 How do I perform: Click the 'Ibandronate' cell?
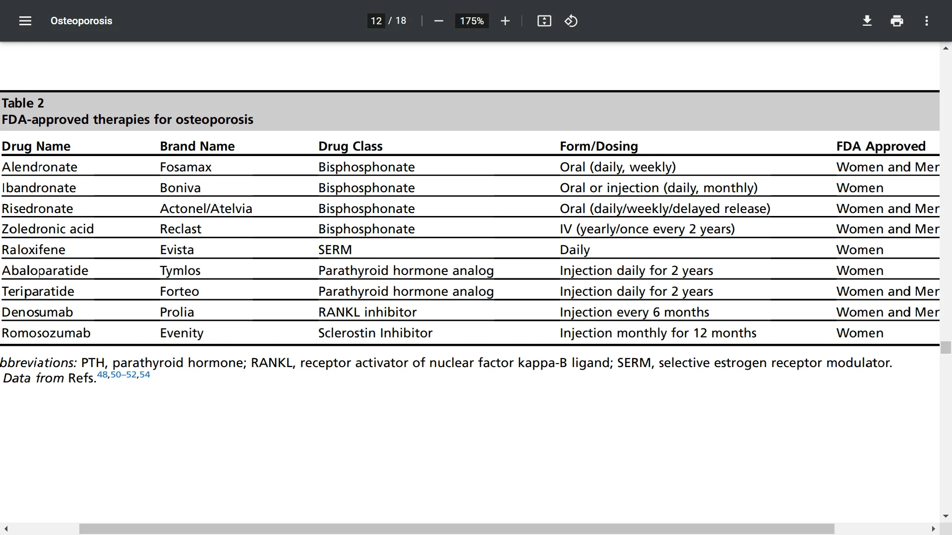pos(39,188)
